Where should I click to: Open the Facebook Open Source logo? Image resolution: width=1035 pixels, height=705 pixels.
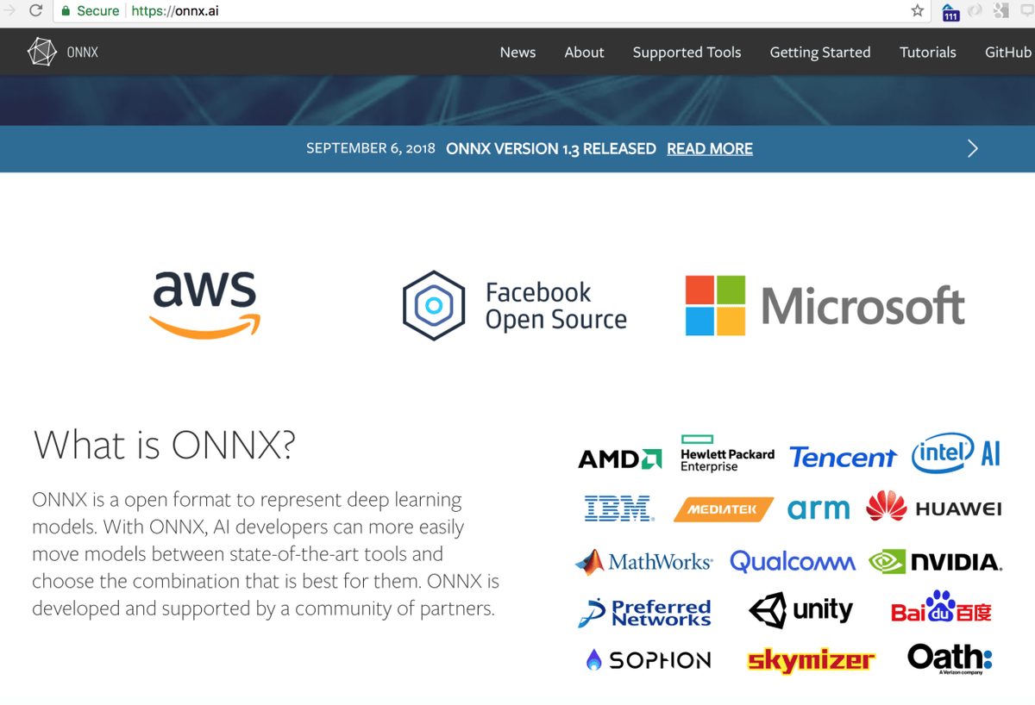click(515, 305)
